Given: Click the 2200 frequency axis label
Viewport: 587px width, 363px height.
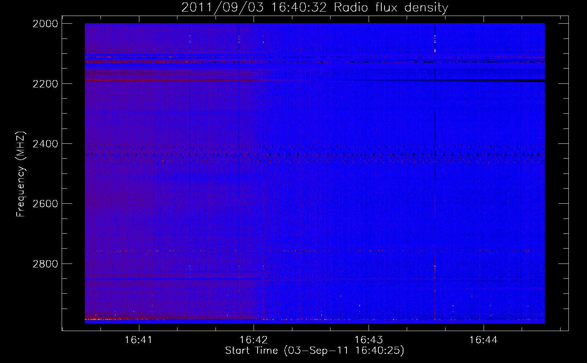Looking at the screenshot, I should tap(45, 84).
